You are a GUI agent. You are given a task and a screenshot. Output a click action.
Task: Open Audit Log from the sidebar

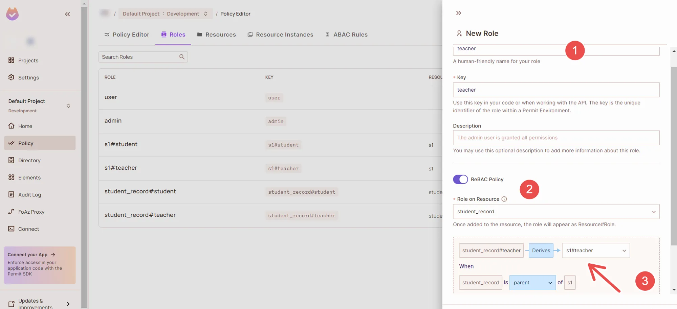tap(29, 195)
